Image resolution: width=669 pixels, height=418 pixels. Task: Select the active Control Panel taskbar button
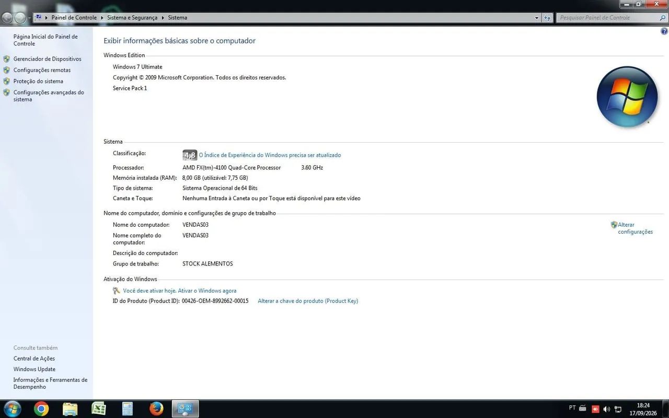185,409
